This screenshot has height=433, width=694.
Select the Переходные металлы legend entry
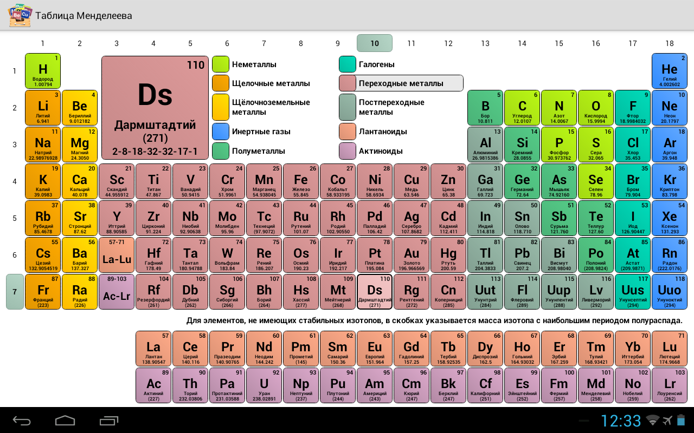coord(401,83)
